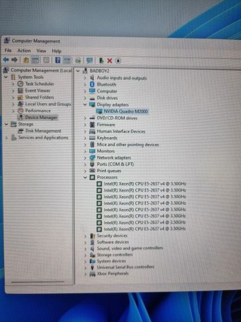The width and height of the screenshot is (241, 322).
Task: Click the left pane horizontal scrollbar
Action: (38, 282)
